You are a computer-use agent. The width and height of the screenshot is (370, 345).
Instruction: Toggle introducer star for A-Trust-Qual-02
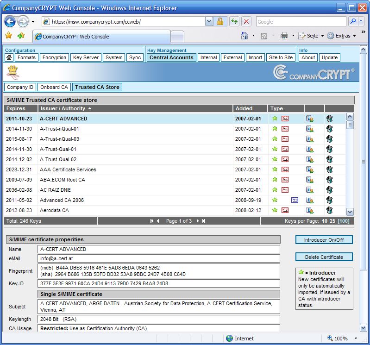(275, 159)
